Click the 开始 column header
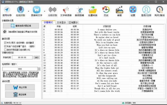Screen dimensions: 167x105 coord(59,26)
